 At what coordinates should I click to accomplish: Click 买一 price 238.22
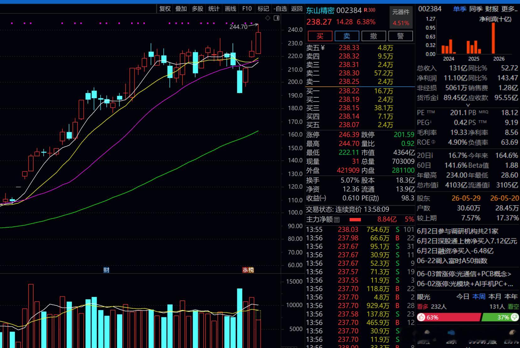[349, 91]
